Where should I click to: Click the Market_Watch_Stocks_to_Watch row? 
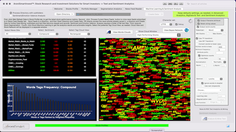[x=49, y=41]
